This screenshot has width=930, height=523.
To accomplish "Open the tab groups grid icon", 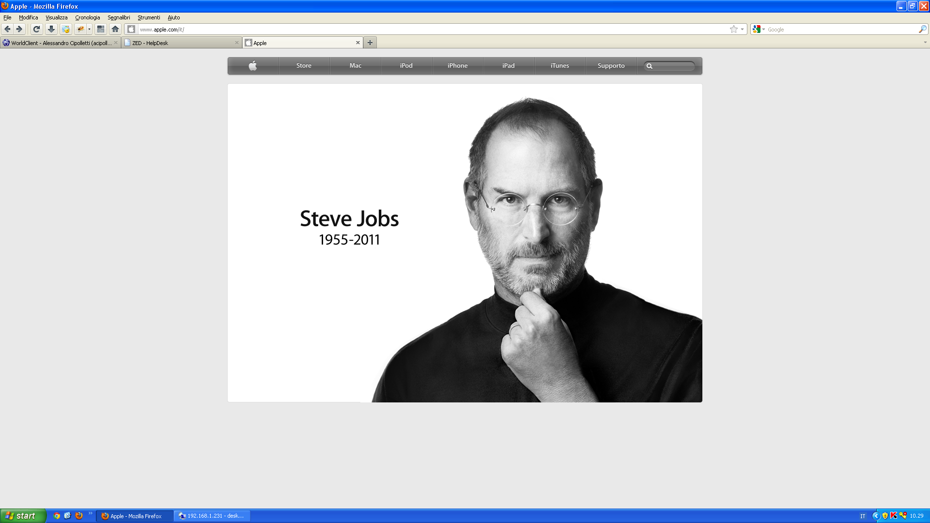I will point(101,29).
